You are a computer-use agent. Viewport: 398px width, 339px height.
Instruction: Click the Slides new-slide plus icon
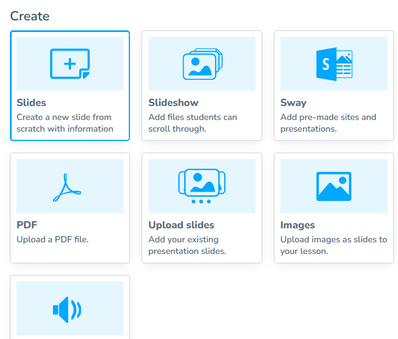(70, 64)
